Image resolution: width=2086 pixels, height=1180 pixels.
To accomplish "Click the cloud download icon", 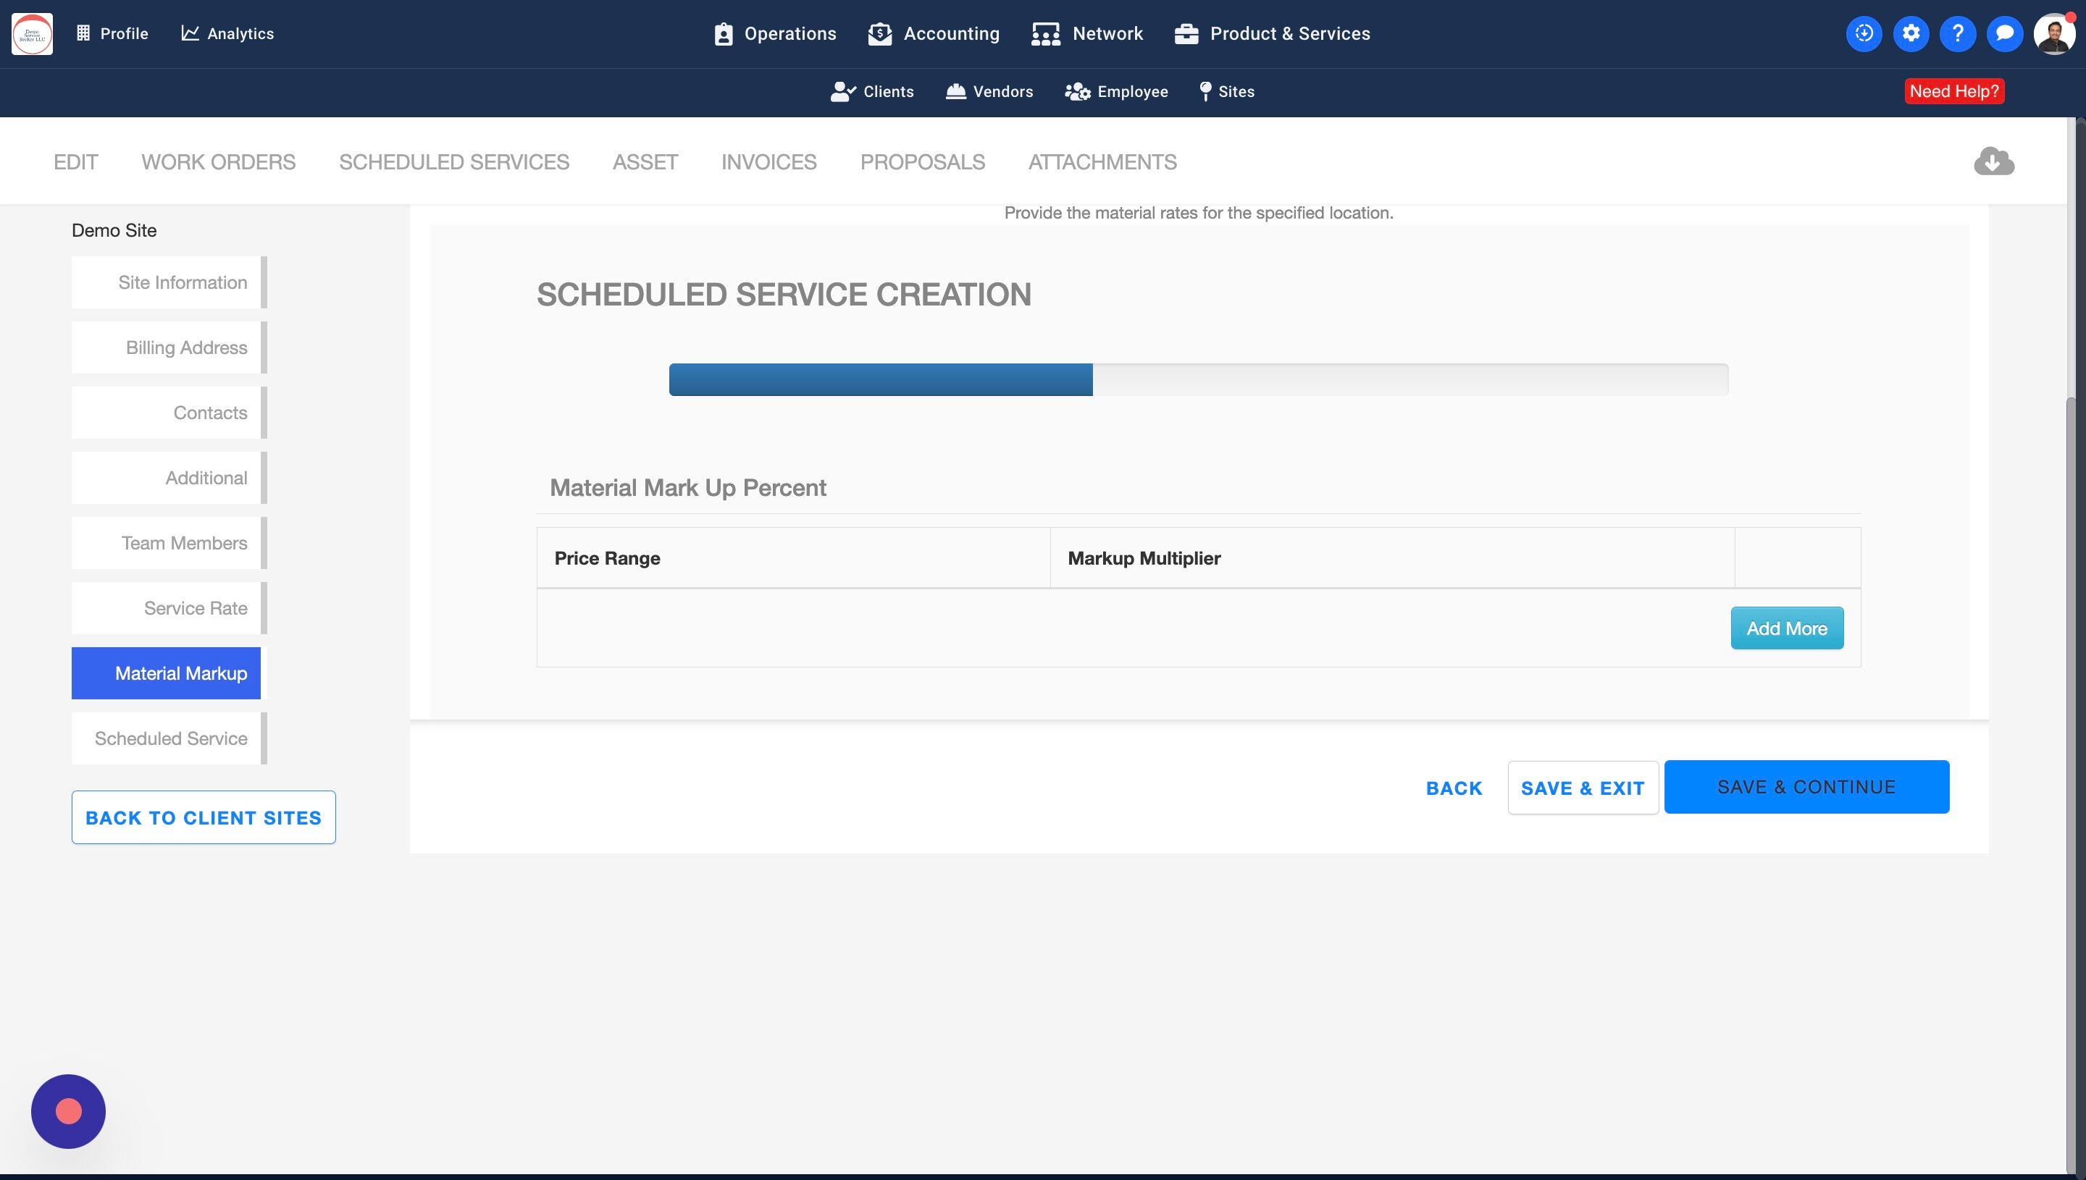I will click(1993, 161).
